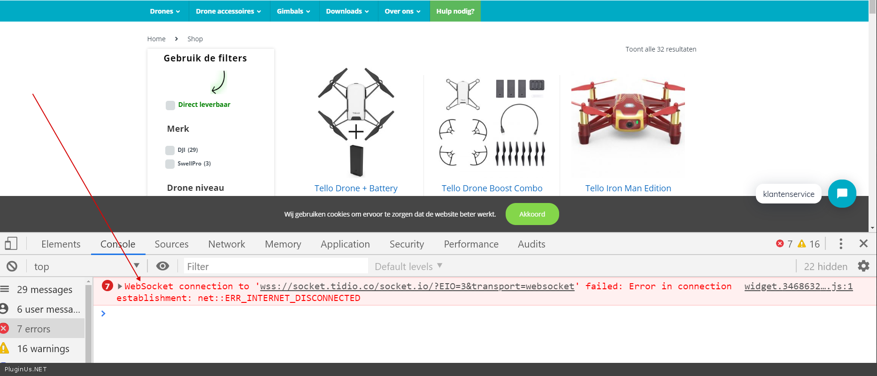Screen dimensions: 877x376
Task: Click the yellow warning count icon
Action: point(802,244)
